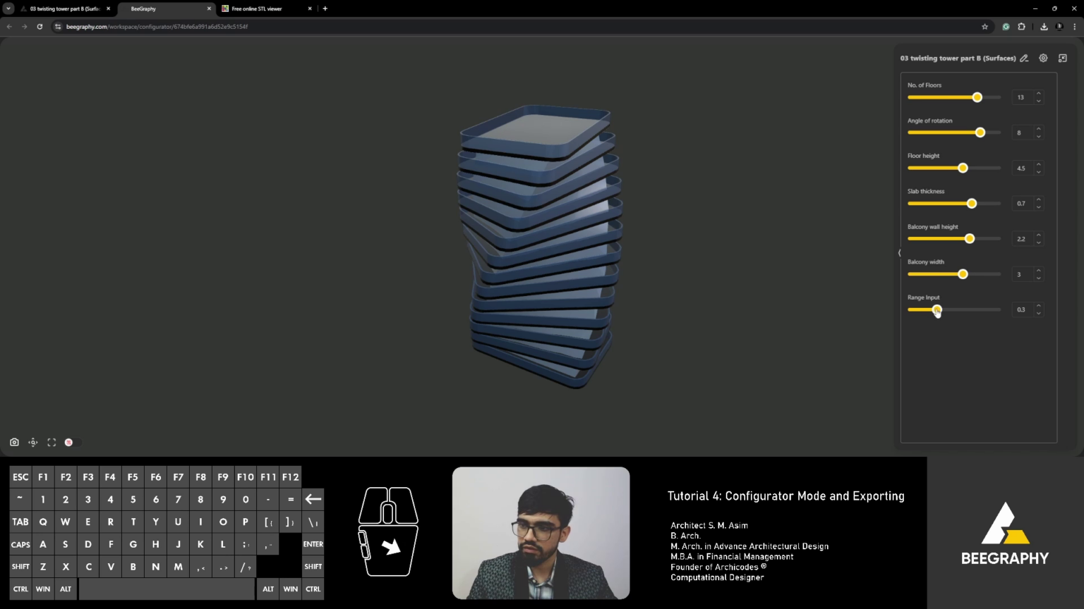Viewport: 1084px width, 609px height.
Task: Click the browser extensions puzzle icon
Action: 1021,26
